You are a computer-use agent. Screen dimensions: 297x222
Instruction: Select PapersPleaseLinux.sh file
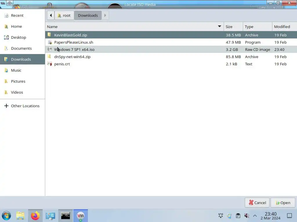(x=171, y=42)
